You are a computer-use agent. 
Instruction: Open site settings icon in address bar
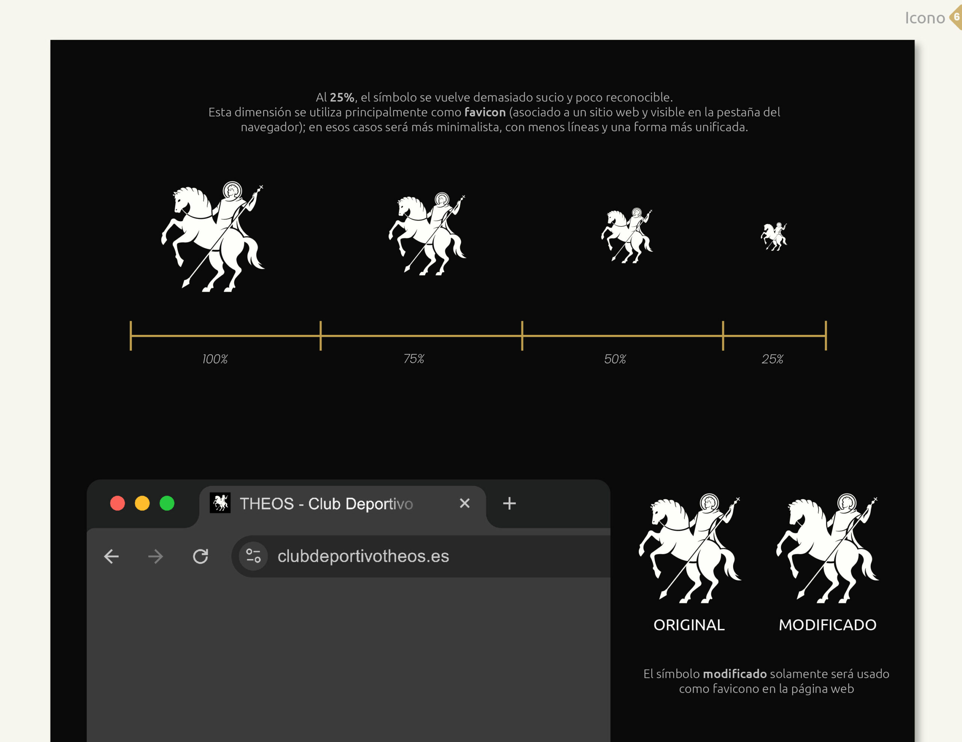[253, 556]
